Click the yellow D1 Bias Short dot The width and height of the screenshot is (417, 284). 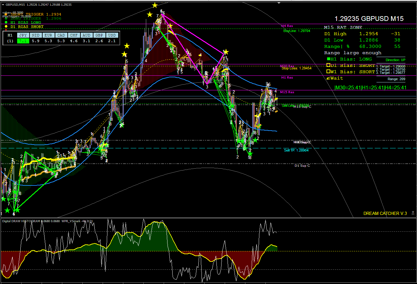(x=6, y=27)
